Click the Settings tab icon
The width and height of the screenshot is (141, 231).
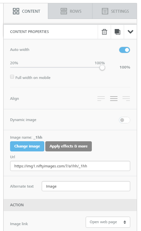(105, 11)
